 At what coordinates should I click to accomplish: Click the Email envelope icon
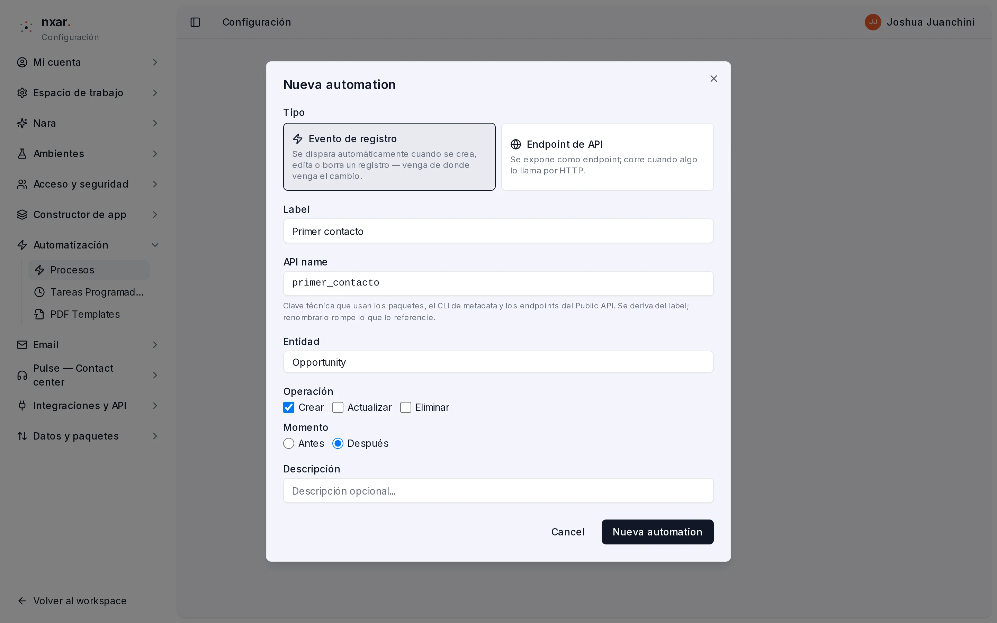[22, 345]
